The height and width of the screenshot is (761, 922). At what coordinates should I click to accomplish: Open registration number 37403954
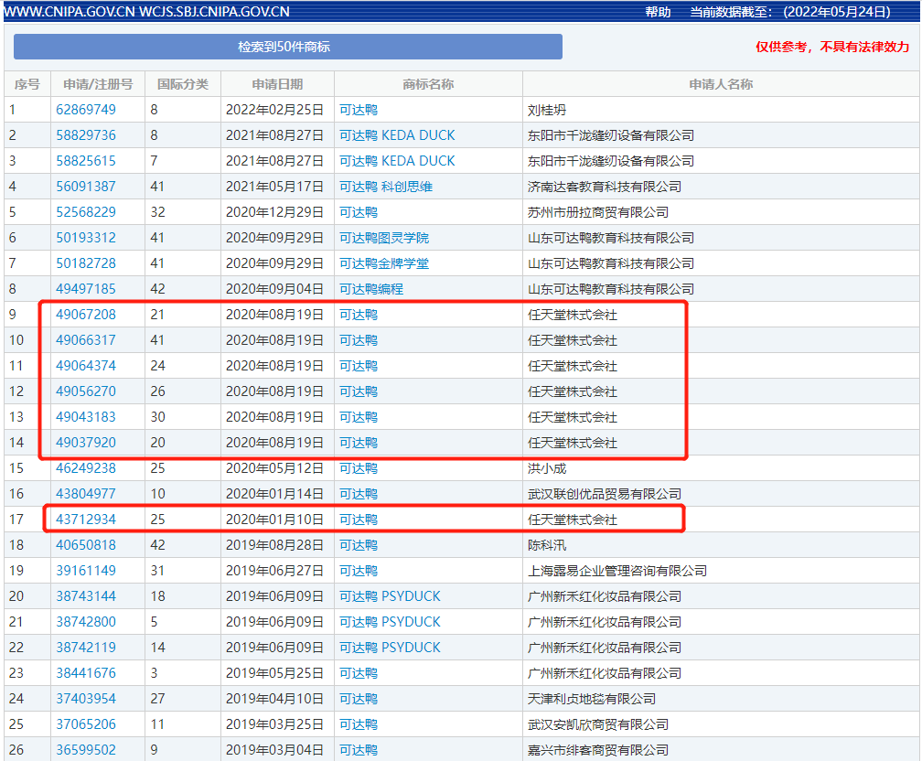click(x=86, y=699)
